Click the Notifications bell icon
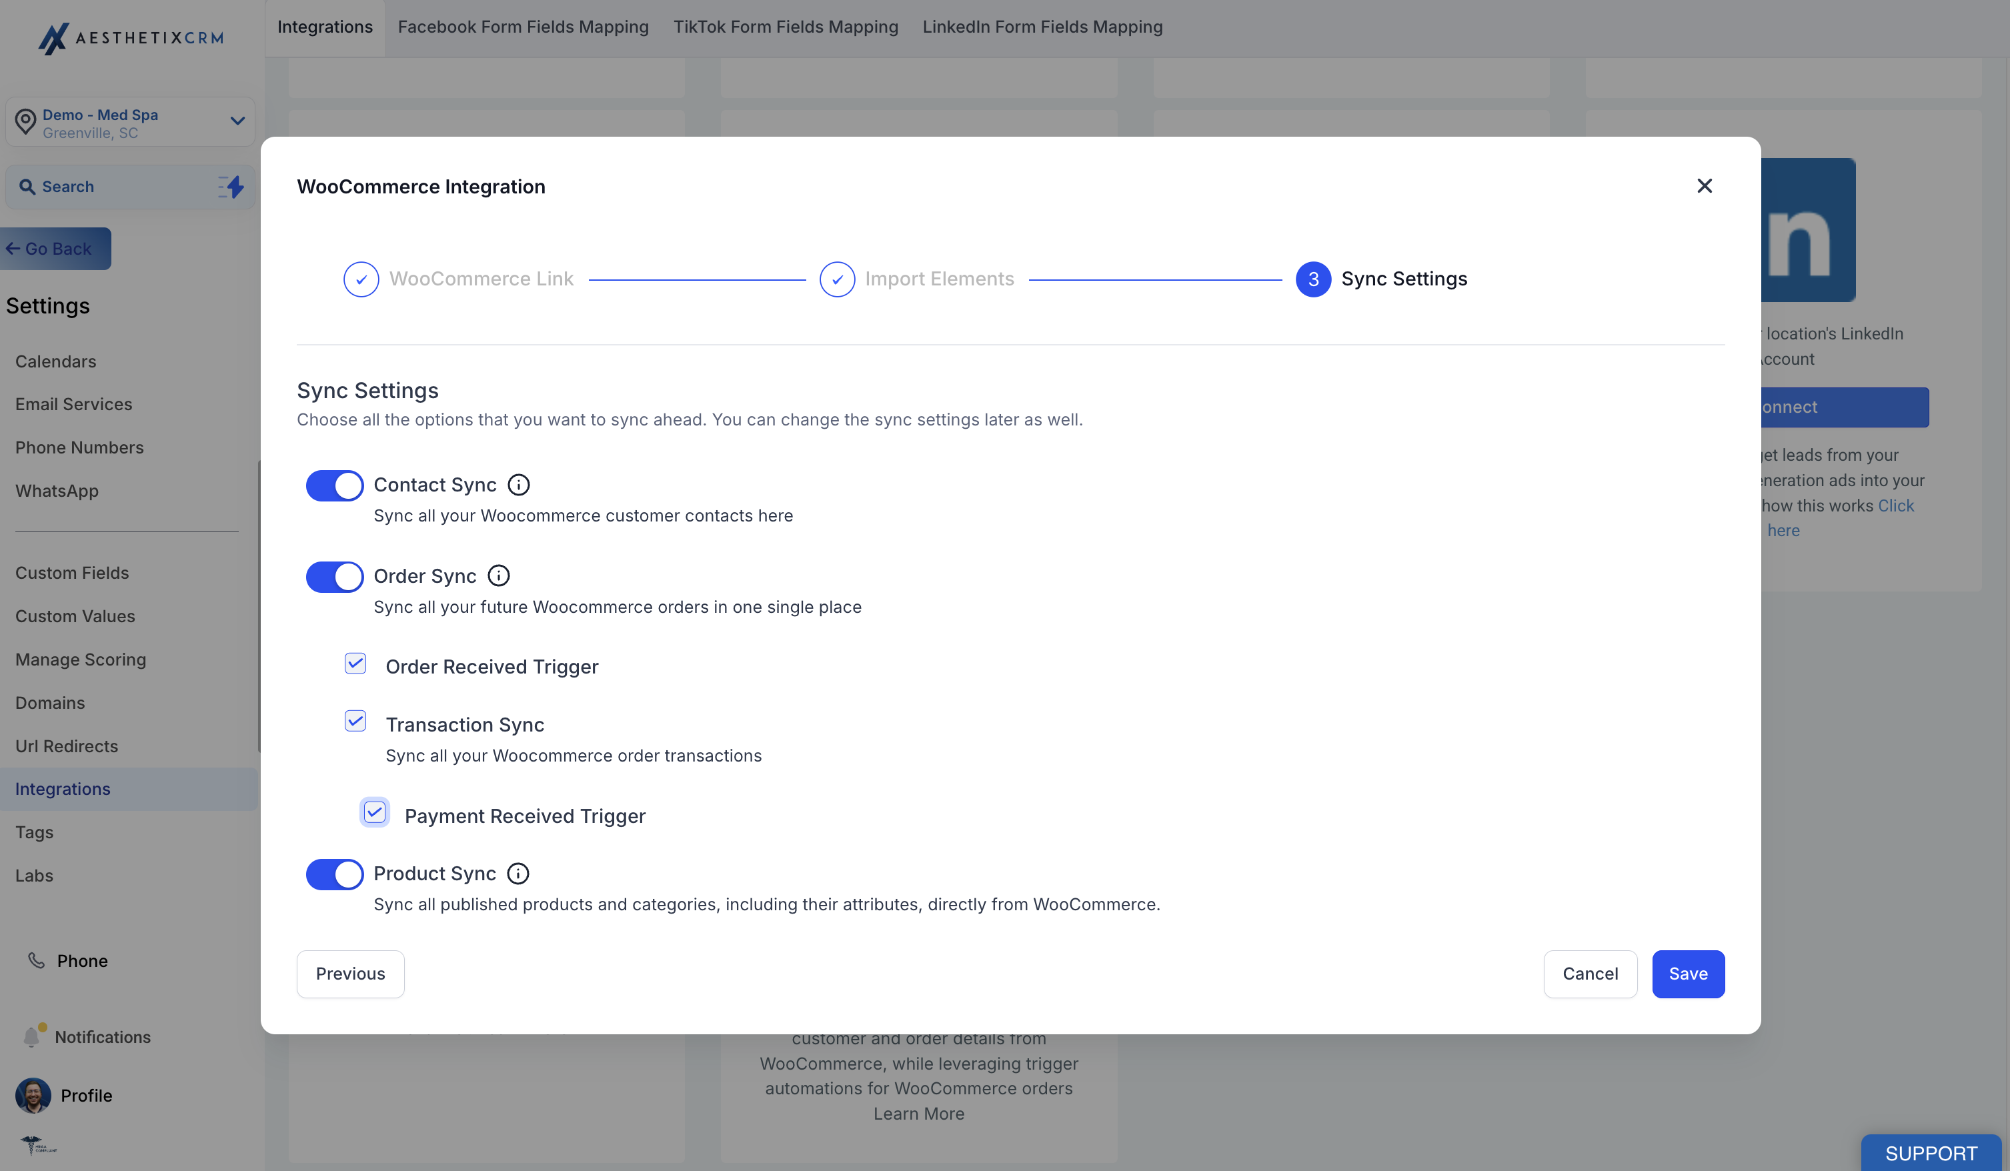 32,1036
